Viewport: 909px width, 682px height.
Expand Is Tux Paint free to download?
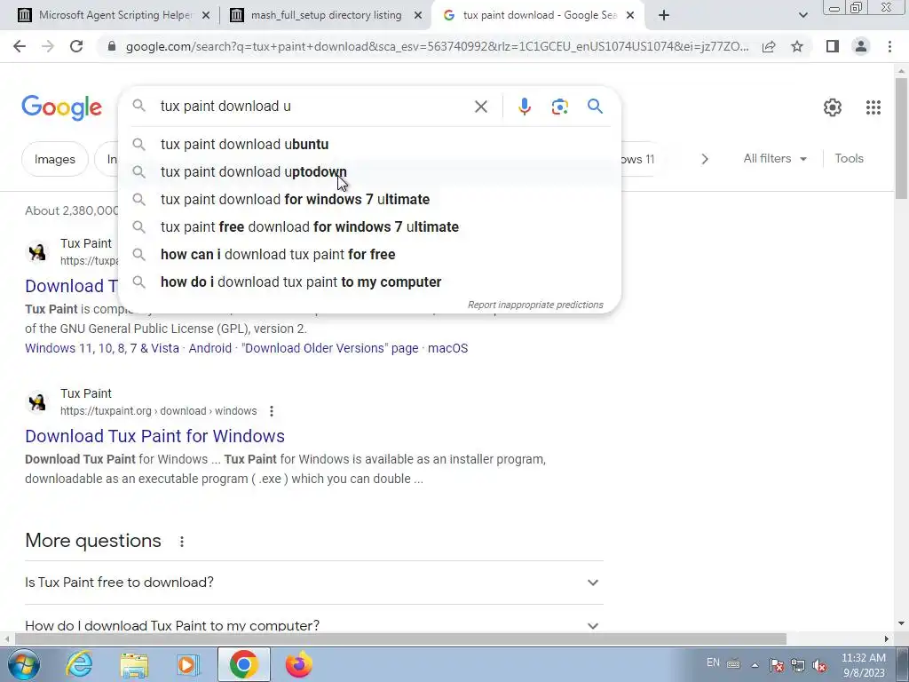313,583
